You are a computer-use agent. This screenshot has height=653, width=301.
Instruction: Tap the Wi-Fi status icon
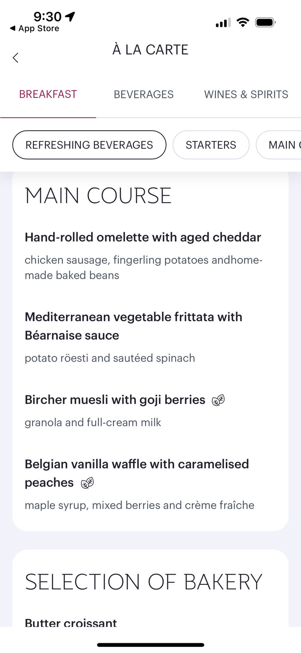(x=243, y=23)
